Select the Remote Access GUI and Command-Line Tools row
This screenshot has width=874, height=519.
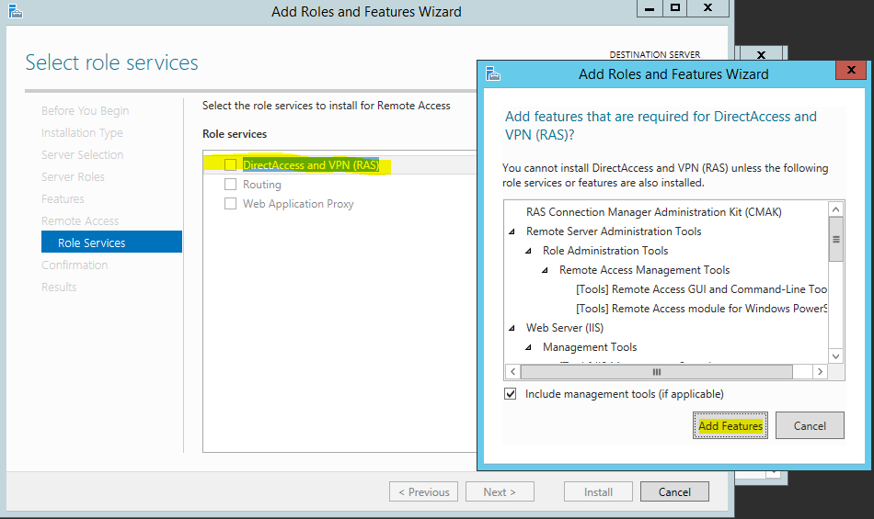point(701,289)
